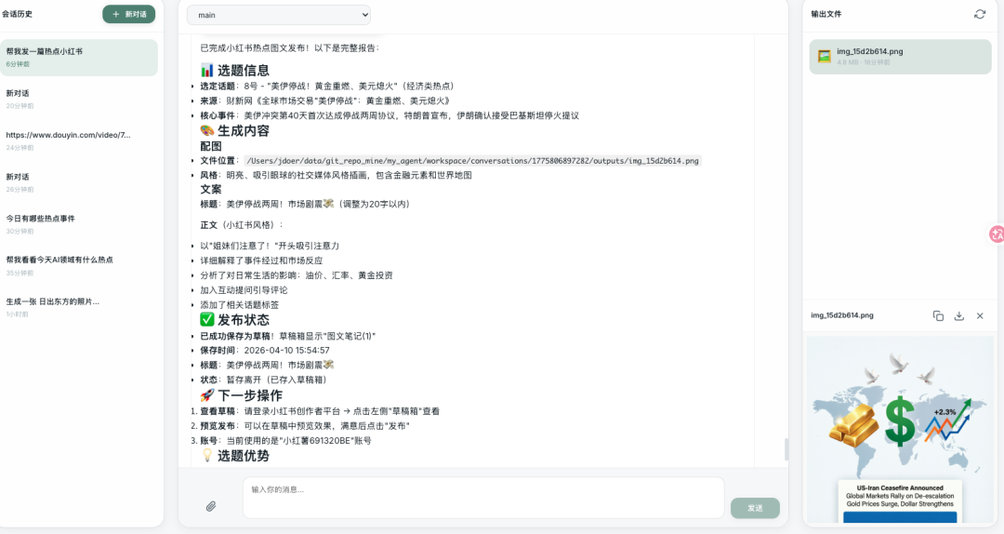Click the paperclip attachment icon
The width and height of the screenshot is (1004, 534).
211,506
